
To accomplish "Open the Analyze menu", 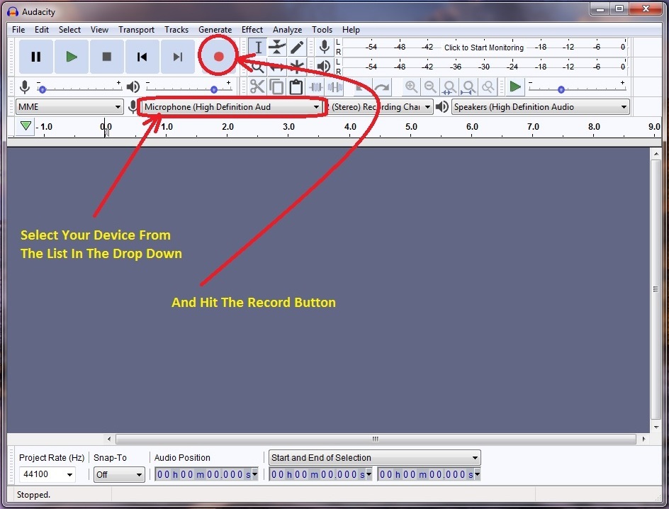I will [x=287, y=30].
